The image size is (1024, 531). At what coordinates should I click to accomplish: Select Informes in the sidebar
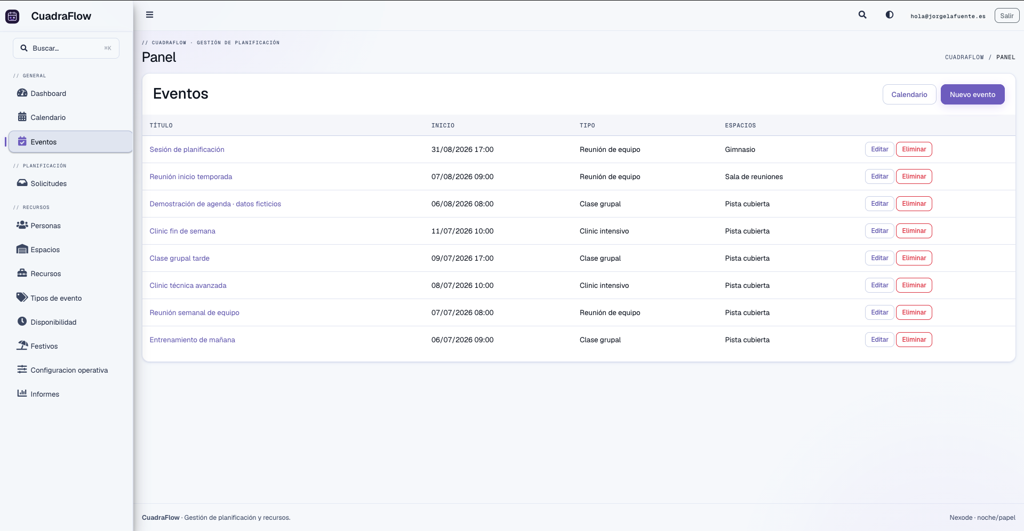tap(70, 394)
